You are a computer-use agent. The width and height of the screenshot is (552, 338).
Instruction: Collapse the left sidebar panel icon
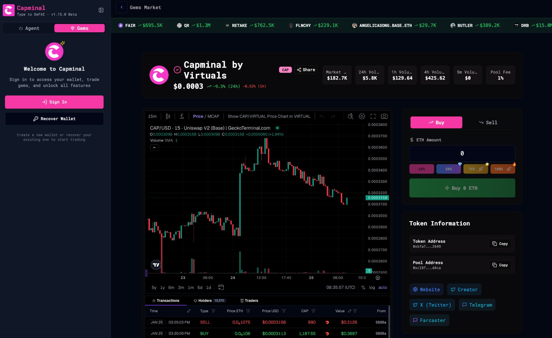click(101, 10)
